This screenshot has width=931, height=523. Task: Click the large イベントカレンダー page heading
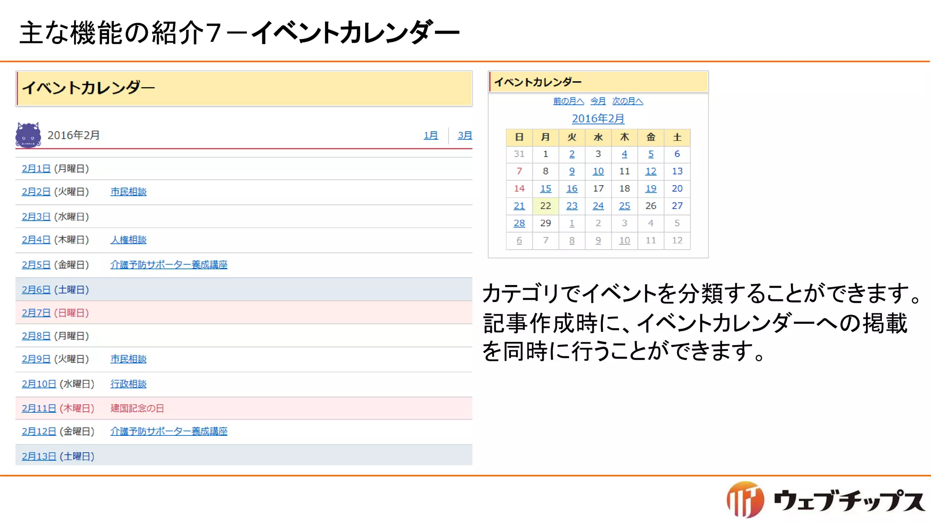point(89,88)
